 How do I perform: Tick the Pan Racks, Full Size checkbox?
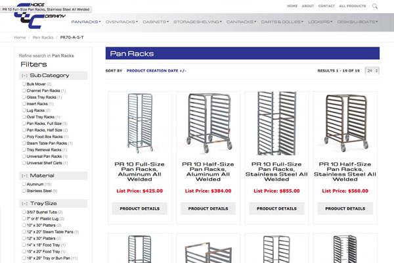[x=24, y=124]
